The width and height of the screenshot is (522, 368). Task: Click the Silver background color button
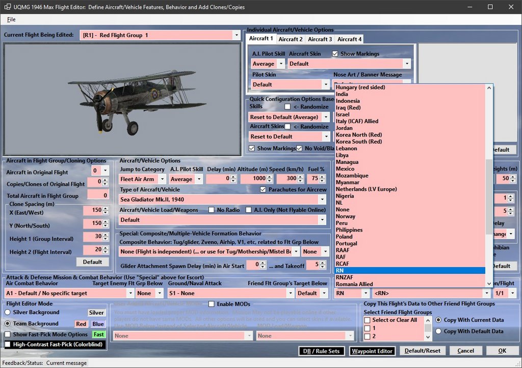pos(96,313)
